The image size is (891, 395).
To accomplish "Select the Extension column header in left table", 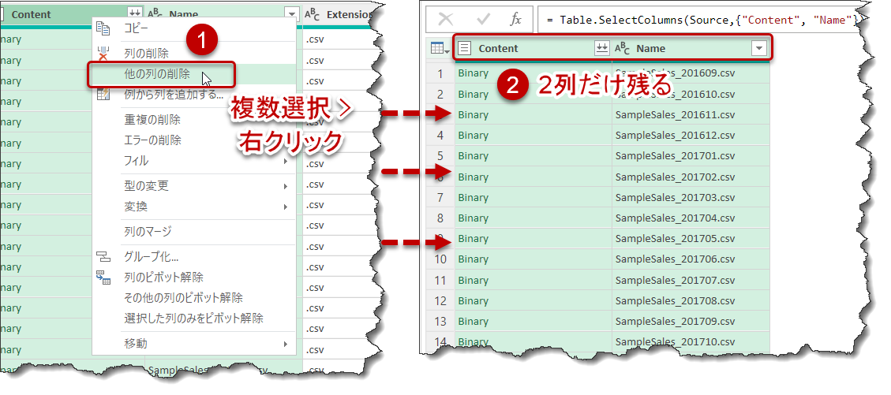I will click(x=339, y=14).
